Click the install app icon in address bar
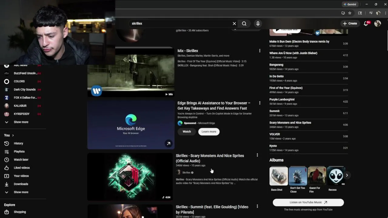The width and height of the screenshot is (388, 218). 343,13
